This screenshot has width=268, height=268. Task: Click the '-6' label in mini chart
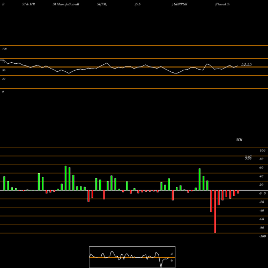click(x=172, y=254)
